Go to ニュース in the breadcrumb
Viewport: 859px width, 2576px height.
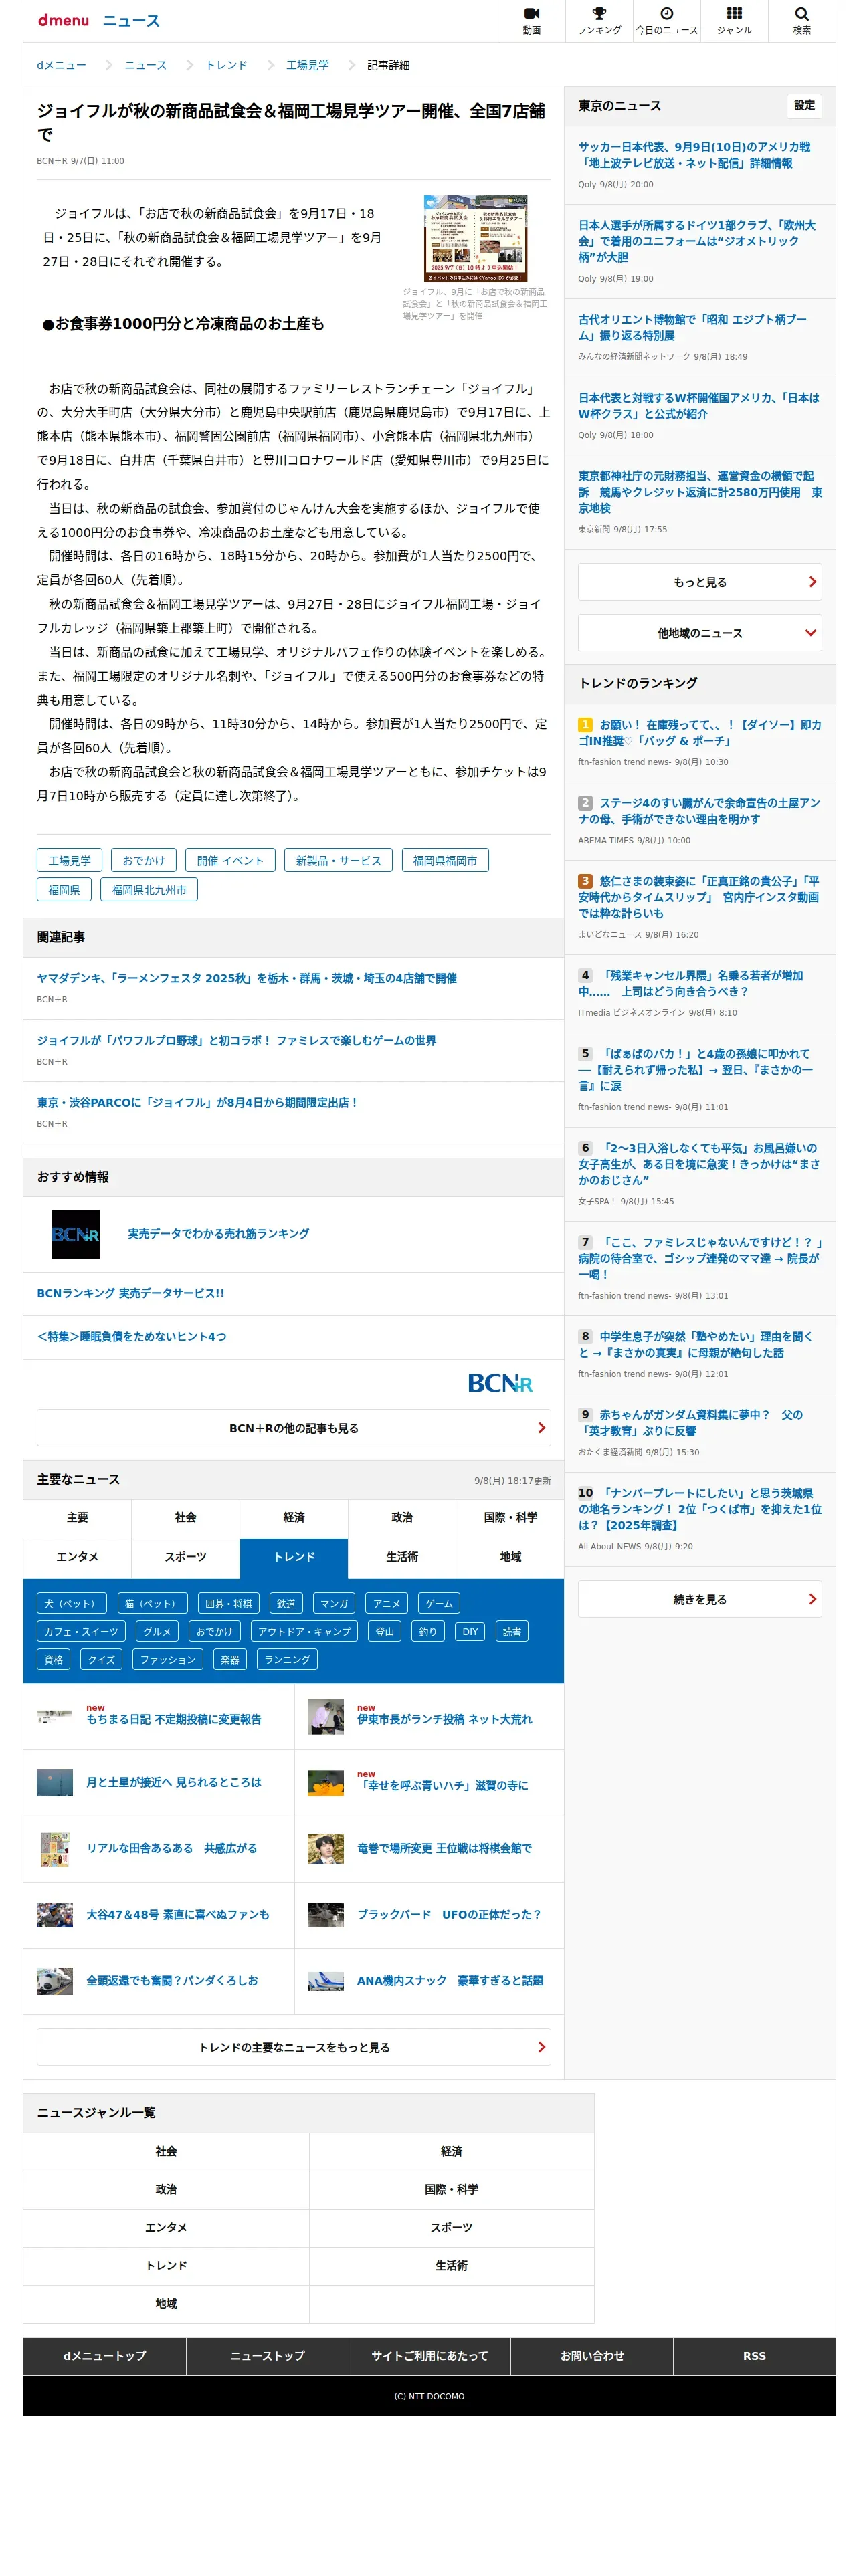[x=145, y=65]
